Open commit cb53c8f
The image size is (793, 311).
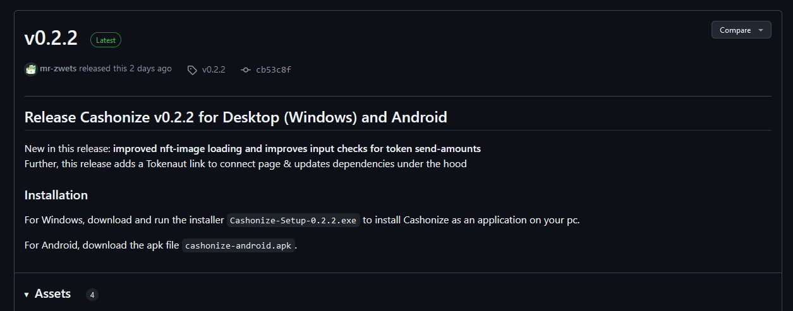point(274,69)
